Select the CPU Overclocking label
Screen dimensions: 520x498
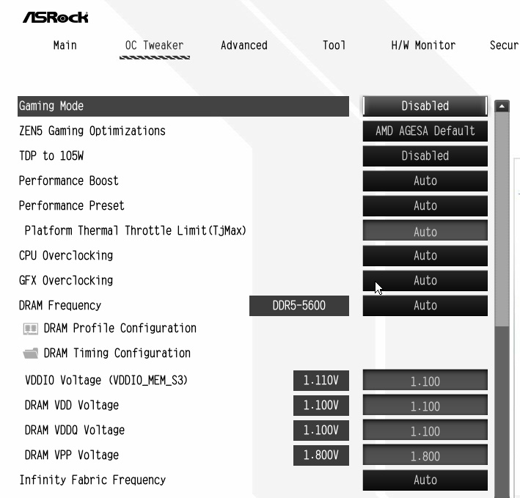click(x=66, y=256)
